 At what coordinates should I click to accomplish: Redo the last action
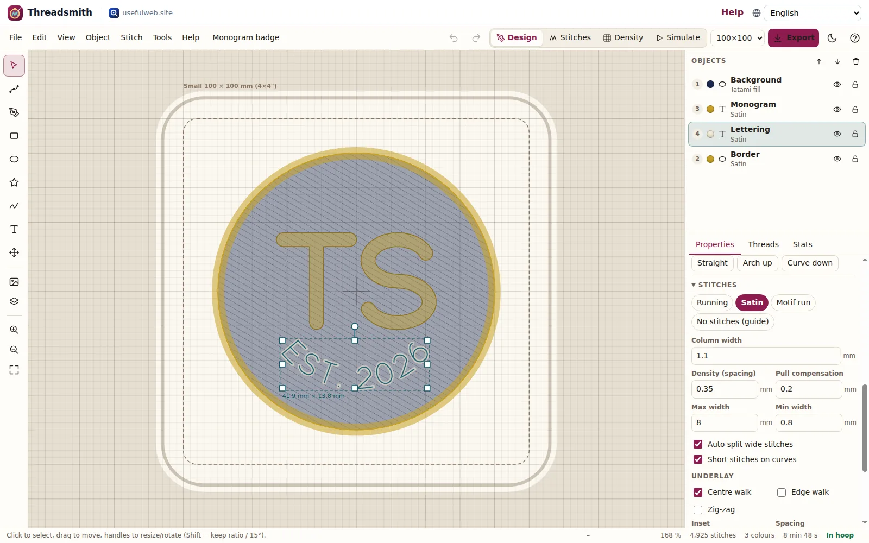[476, 38]
